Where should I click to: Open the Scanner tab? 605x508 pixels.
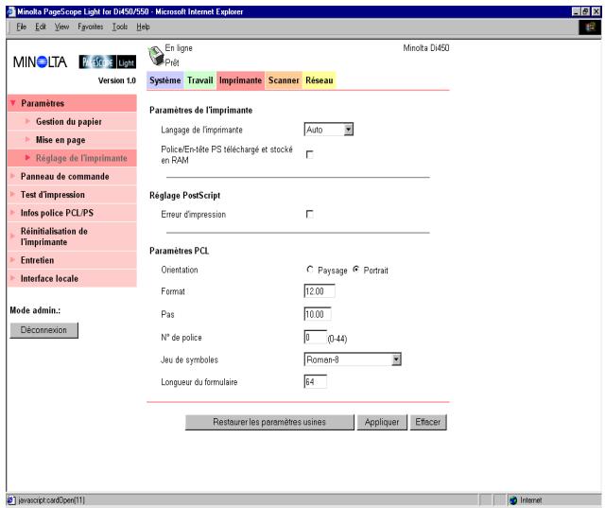point(284,80)
